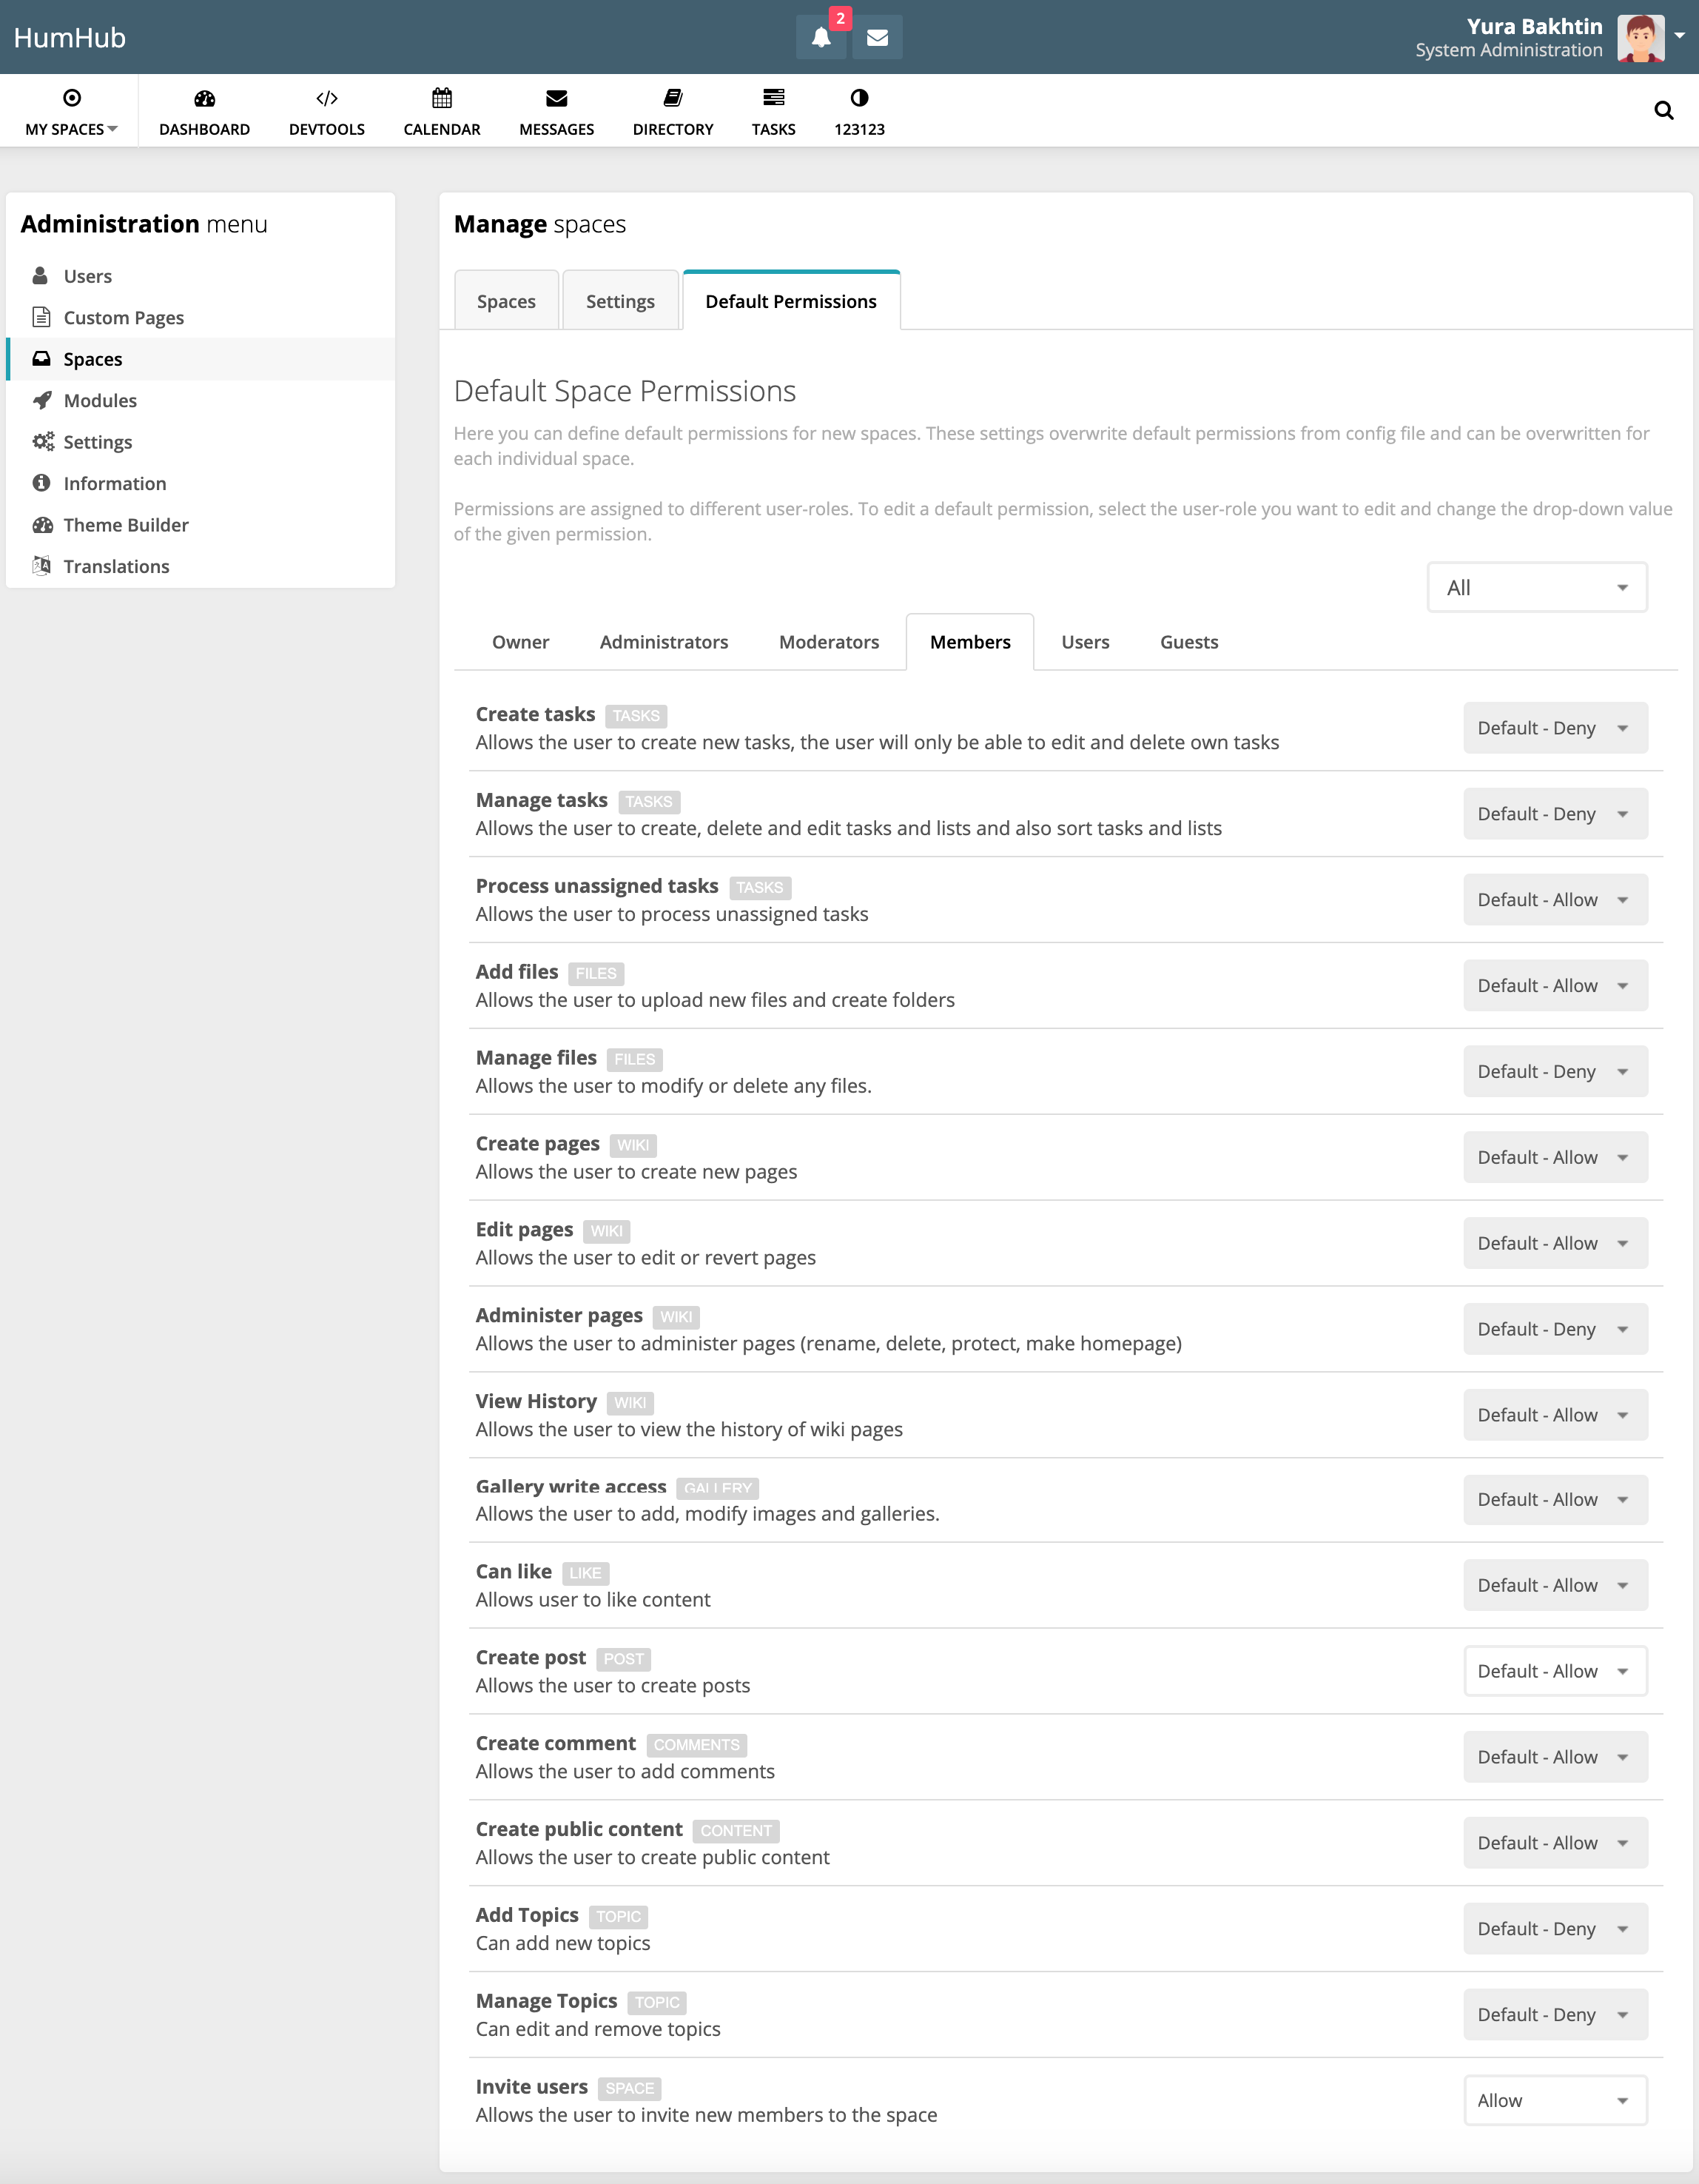Viewport: 1699px width, 2184px height.
Task: Open the Calendar icon
Action: pos(441,110)
